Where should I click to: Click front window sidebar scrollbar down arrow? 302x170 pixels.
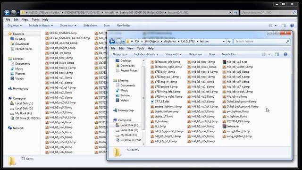[143, 144]
